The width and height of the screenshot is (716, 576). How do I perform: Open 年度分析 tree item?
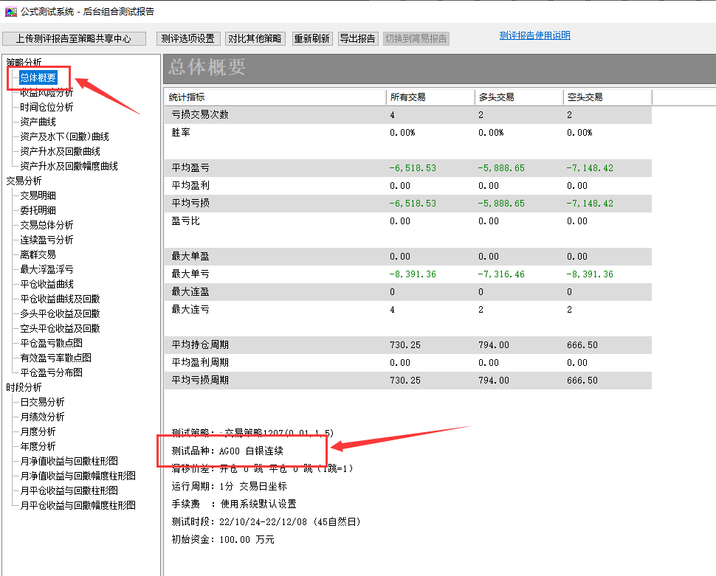[38, 446]
